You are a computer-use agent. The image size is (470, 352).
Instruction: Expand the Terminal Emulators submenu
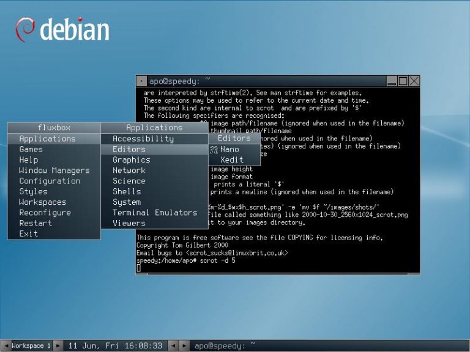click(154, 213)
